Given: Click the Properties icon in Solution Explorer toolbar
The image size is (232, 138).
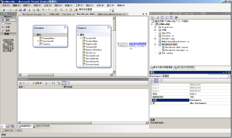Looking at the screenshot, I should (x=152, y=17).
